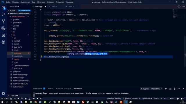
Task: Open the Search view in activity bar
Action: (3, 14)
